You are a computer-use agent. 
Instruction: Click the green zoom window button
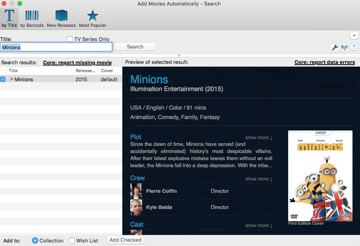[20, 4]
